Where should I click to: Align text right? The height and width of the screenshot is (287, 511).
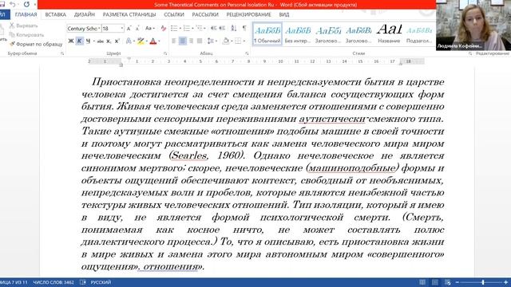pos(191,41)
